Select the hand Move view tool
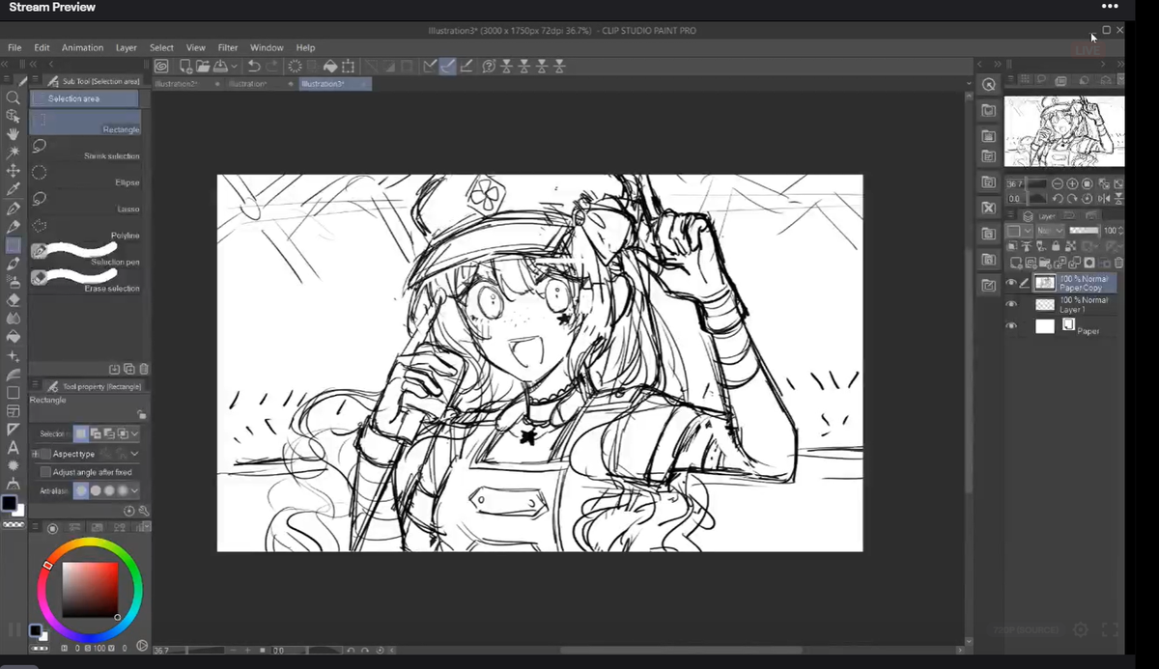Viewport: 1159px width, 669px height. pos(14,134)
